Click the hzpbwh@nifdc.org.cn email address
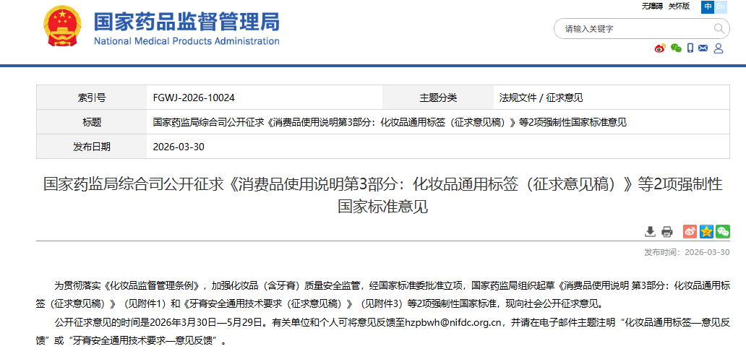Image resolution: width=746 pixels, height=354 pixels. coord(453,323)
